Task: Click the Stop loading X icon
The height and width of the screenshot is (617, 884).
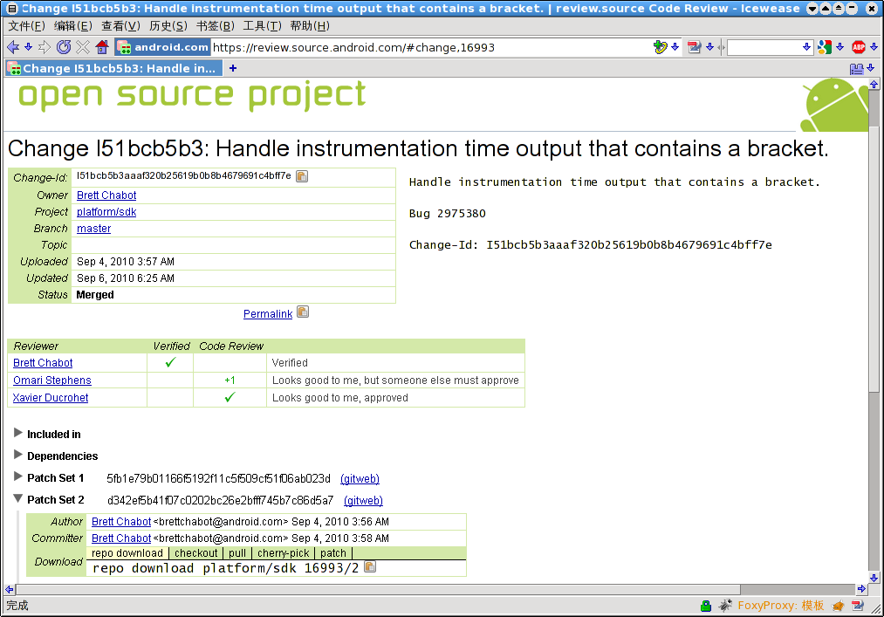Action: (x=83, y=47)
